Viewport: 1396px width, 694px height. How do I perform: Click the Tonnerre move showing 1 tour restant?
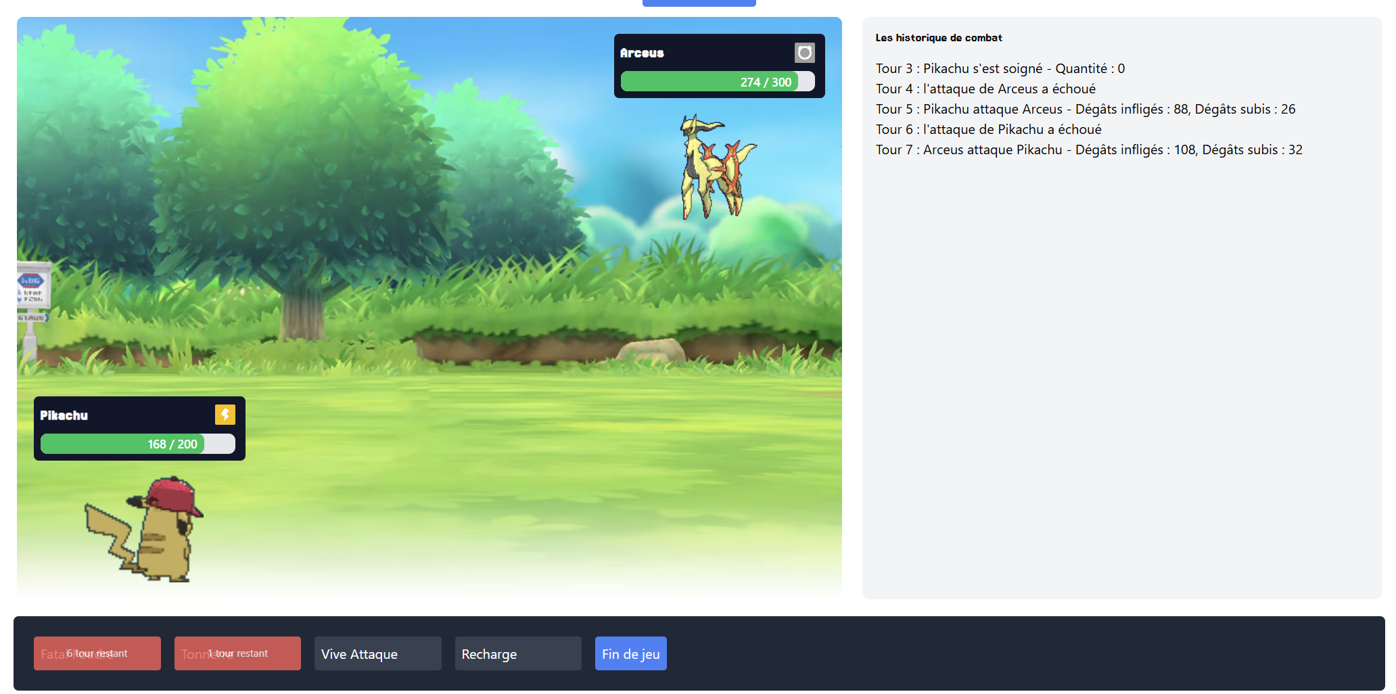(237, 653)
